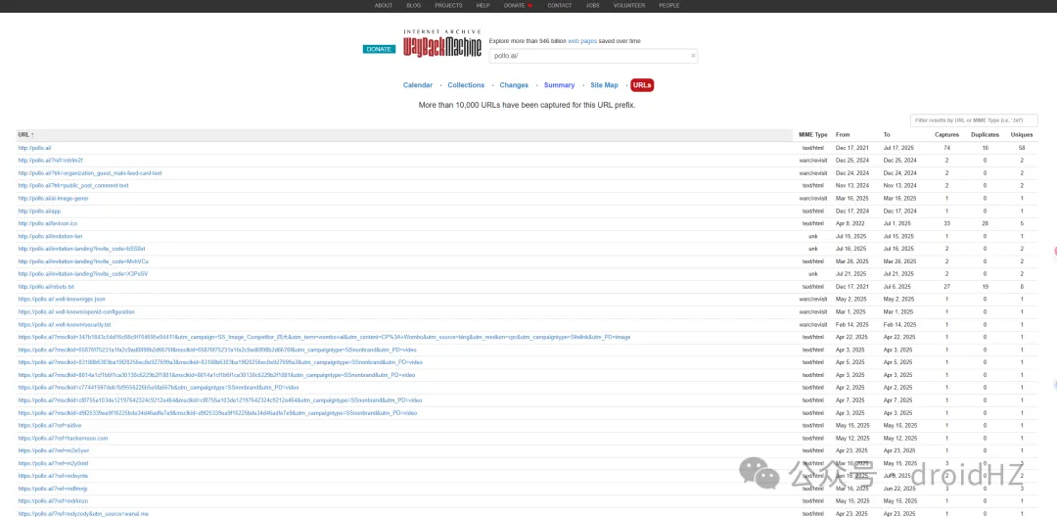Sort by the From date column header

843,134
